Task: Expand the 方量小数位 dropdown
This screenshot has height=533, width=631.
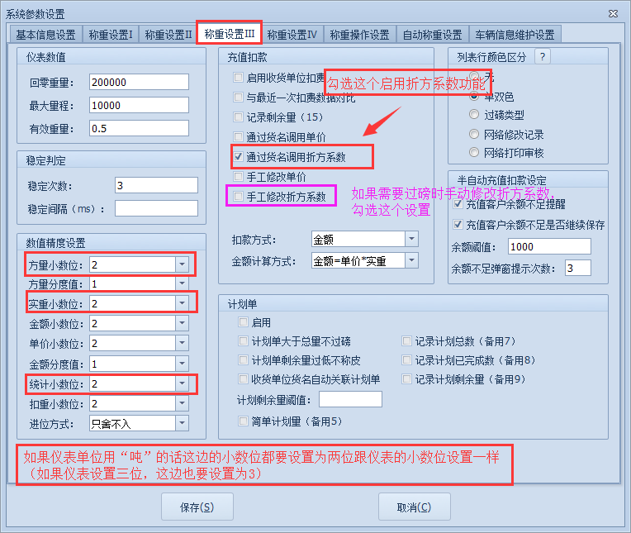Action: [182, 264]
